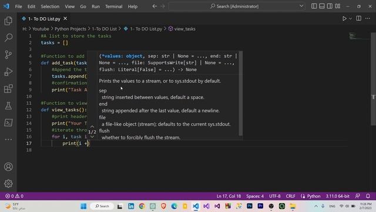Open the feedback icon in status bar
The width and height of the screenshot is (376, 212).
coord(358,196)
